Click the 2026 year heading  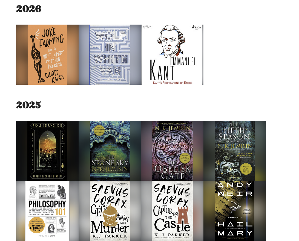tap(28, 9)
